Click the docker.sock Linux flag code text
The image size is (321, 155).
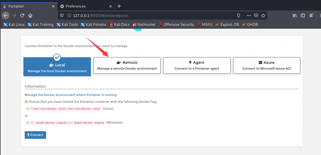pos(63,109)
